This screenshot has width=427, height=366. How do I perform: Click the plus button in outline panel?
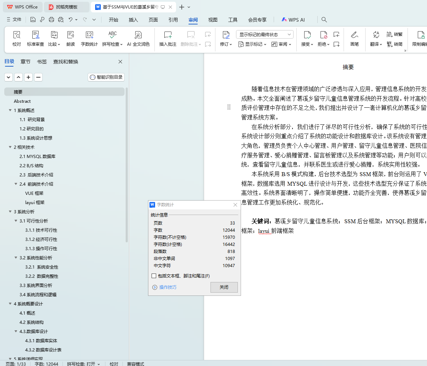coord(28,77)
